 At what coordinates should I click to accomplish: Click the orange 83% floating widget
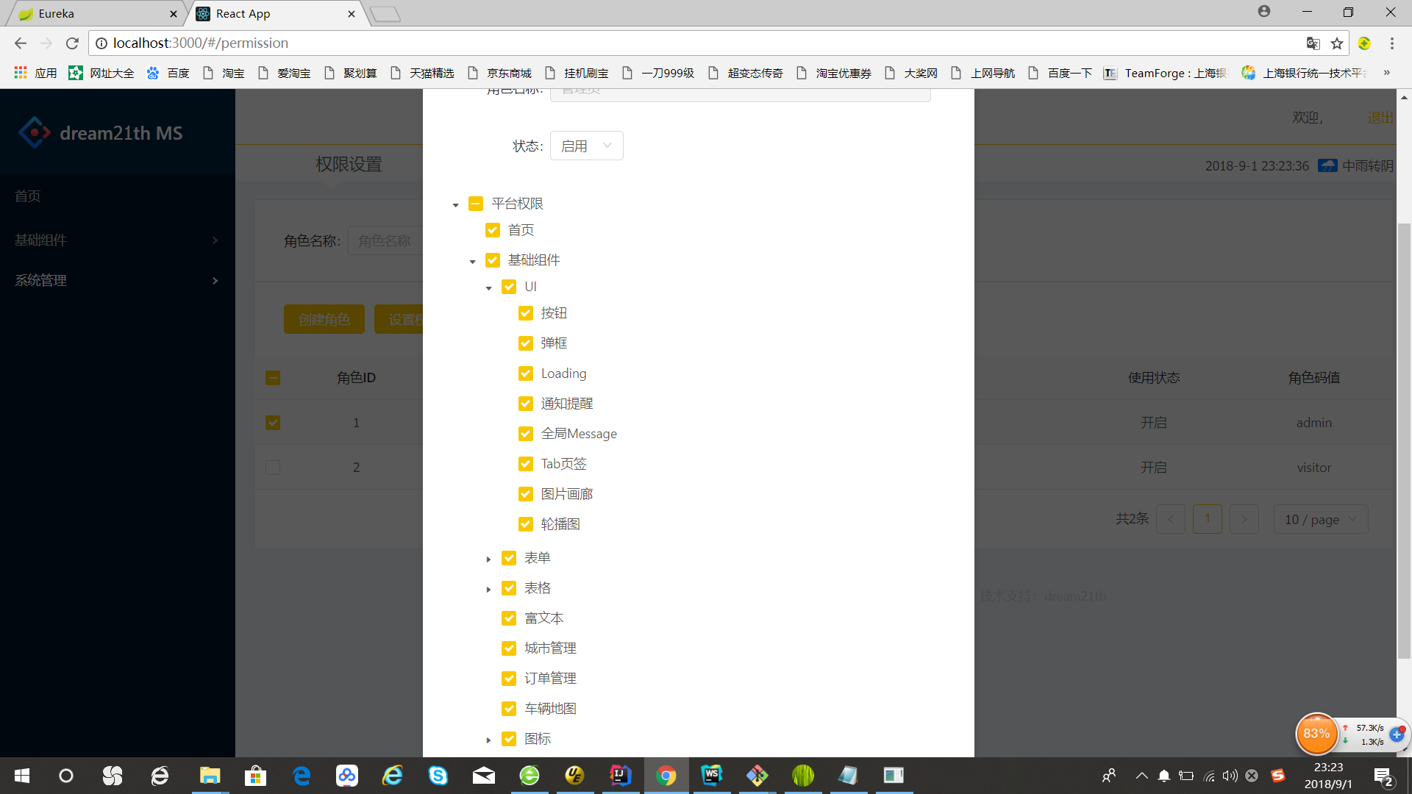[1316, 734]
